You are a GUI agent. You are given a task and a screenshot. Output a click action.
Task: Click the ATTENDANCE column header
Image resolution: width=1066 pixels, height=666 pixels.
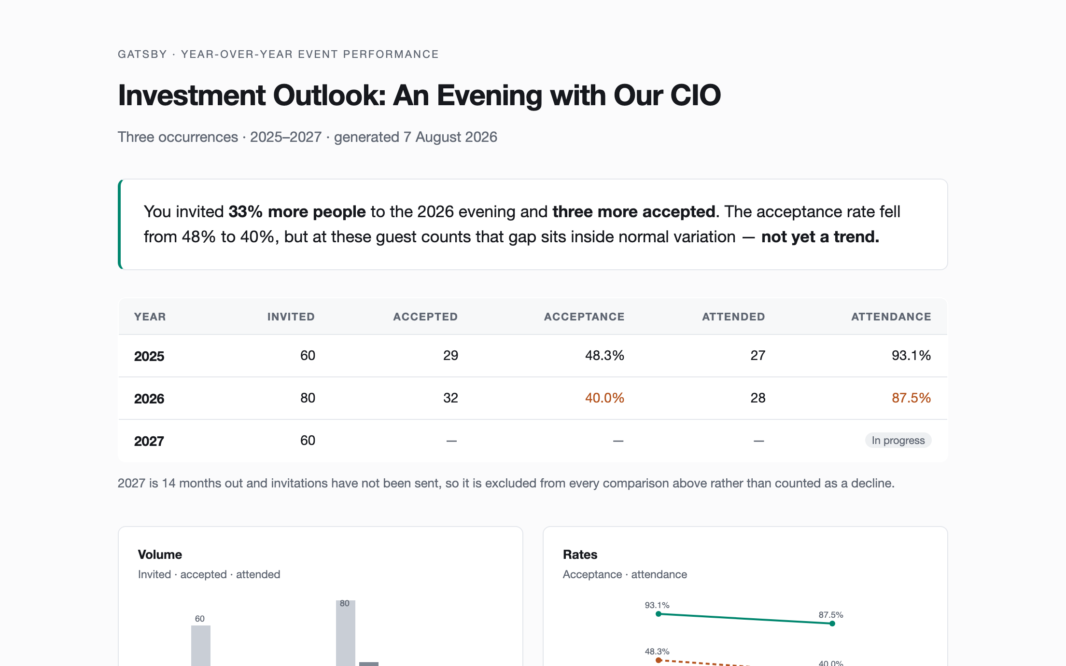(x=891, y=317)
